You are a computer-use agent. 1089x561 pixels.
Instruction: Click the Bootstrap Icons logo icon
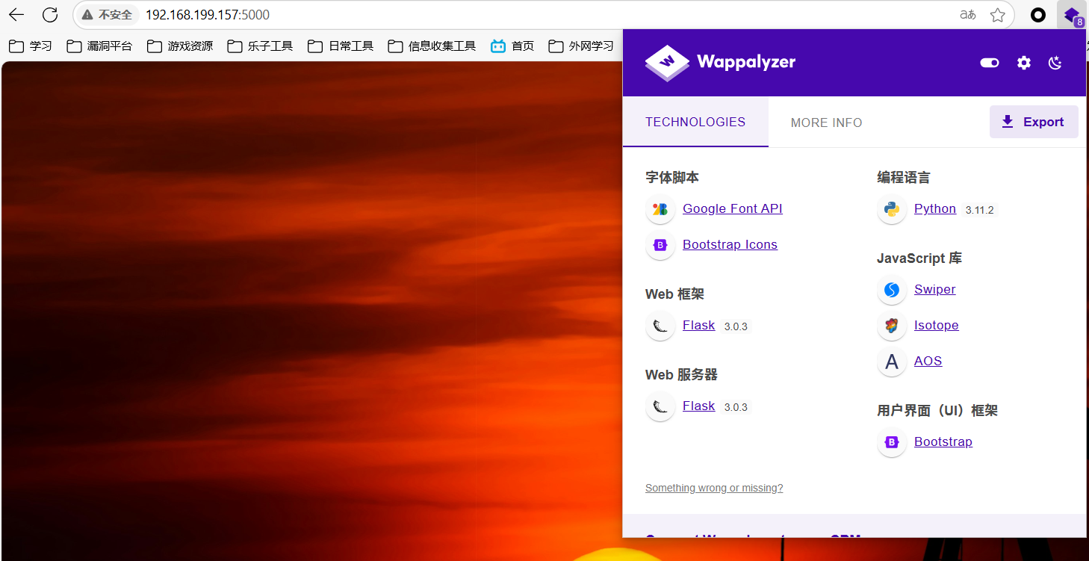(660, 245)
